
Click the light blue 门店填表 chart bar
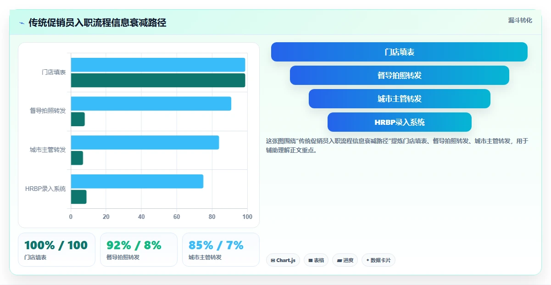tap(158, 65)
